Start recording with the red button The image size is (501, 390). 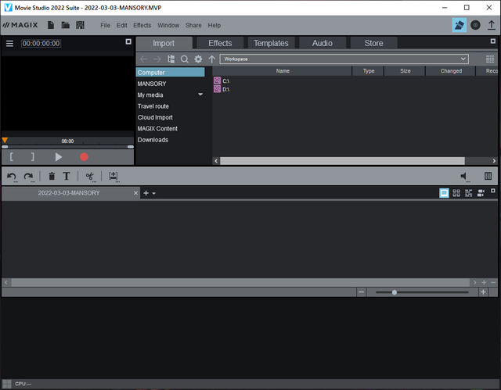(84, 157)
